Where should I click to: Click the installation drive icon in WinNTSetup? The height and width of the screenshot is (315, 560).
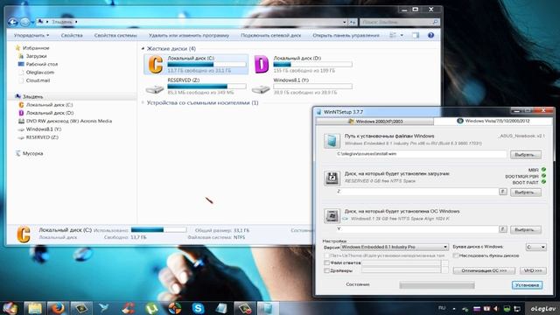click(x=332, y=216)
